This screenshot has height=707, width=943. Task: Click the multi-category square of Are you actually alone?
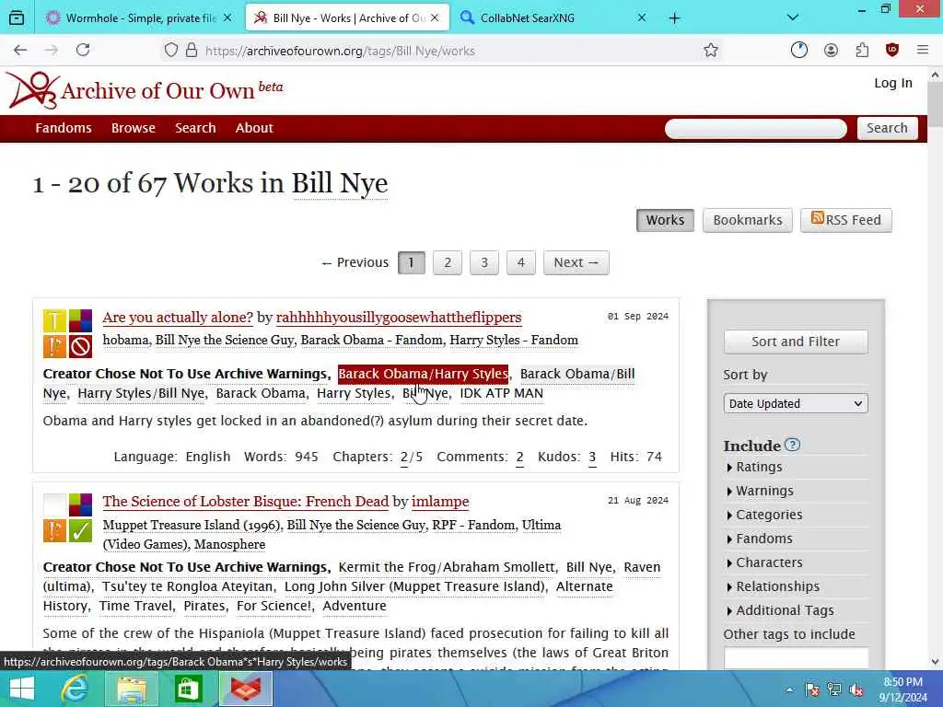81,321
